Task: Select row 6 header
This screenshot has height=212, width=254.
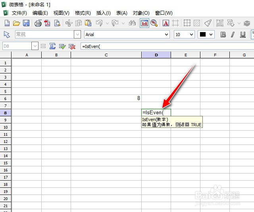Action: [x=6, y=98]
